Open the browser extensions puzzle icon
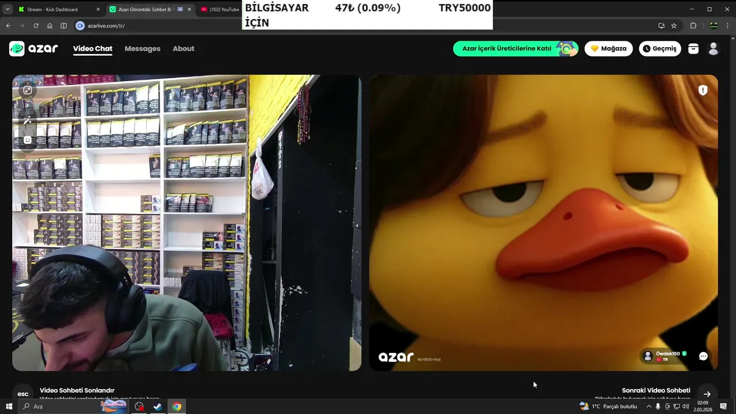736x414 pixels. coord(693,26)
